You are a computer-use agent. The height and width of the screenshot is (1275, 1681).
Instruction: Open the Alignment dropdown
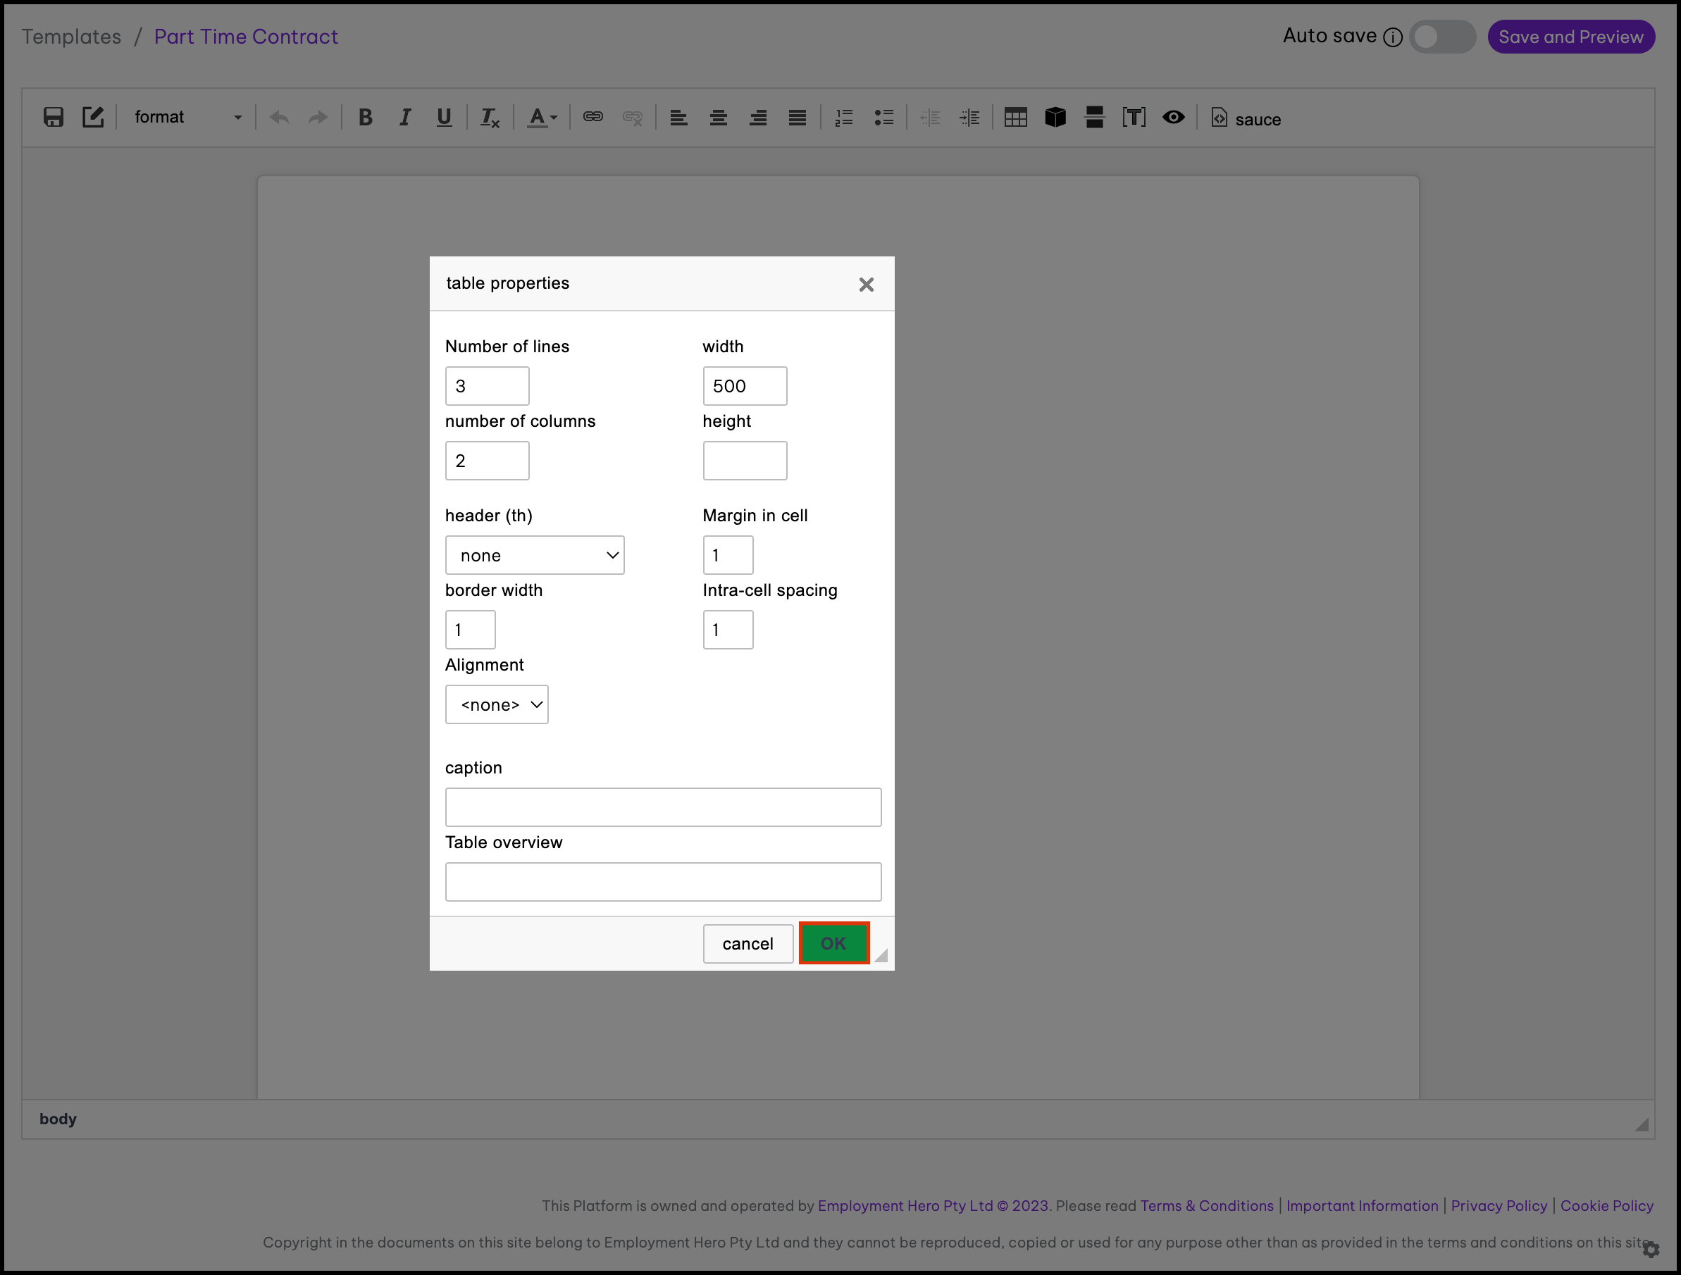(496, 704)
